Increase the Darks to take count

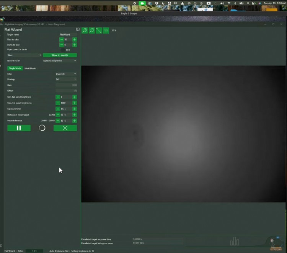click(x=75, y=45)
